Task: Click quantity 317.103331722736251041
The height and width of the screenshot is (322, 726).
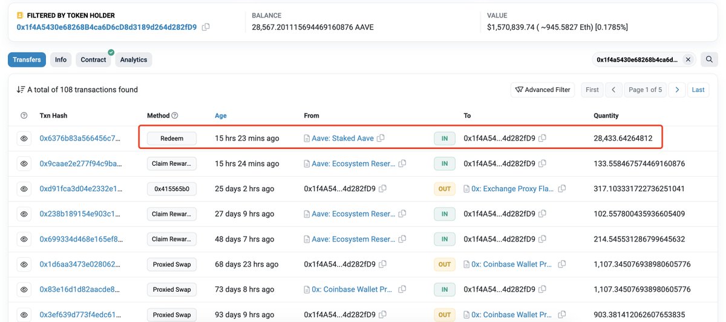Action: tap(639, 189)
